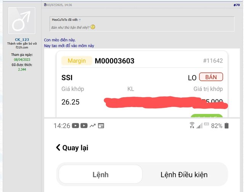Image resolution: width=244 pixels, height=192 pixels.
Task: Click the SSI stock ticker
Action: pyautogui.click(x=67, y=78)
